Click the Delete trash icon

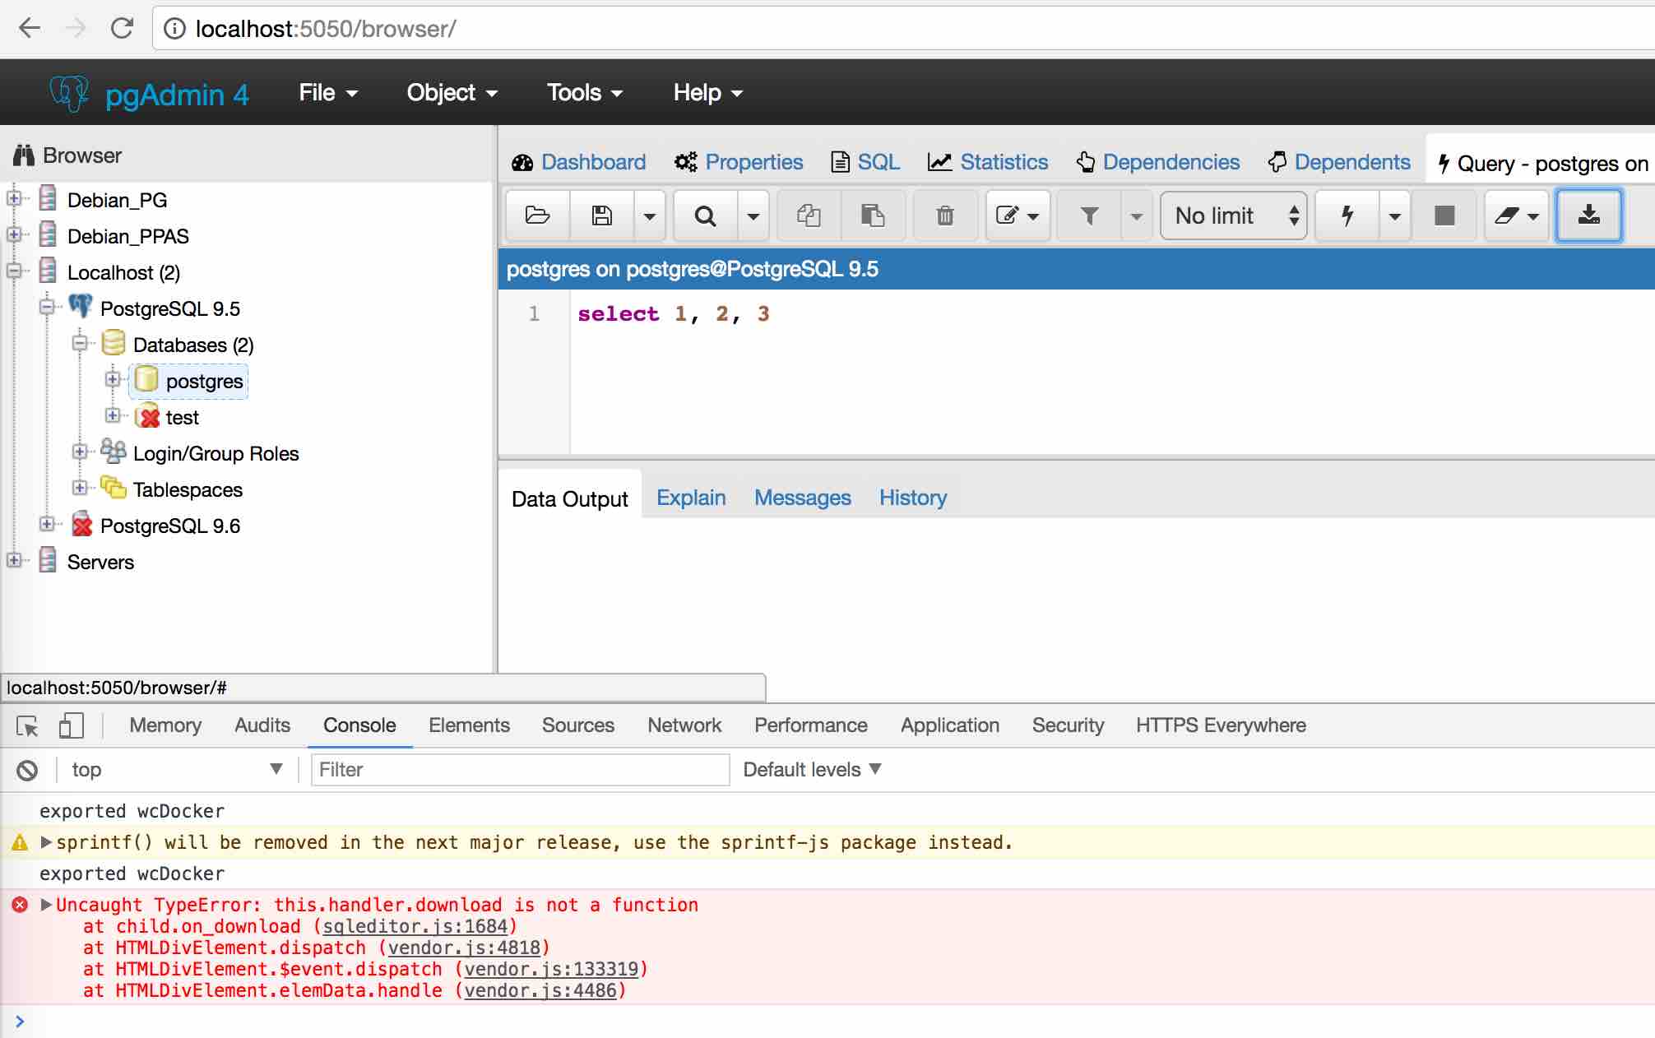[x=945, y=215]
